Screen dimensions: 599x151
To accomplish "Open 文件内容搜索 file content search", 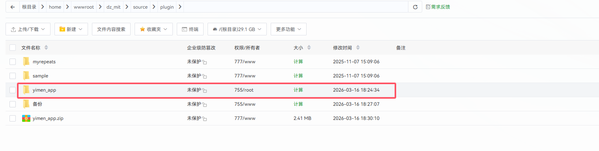I will 111,29.
